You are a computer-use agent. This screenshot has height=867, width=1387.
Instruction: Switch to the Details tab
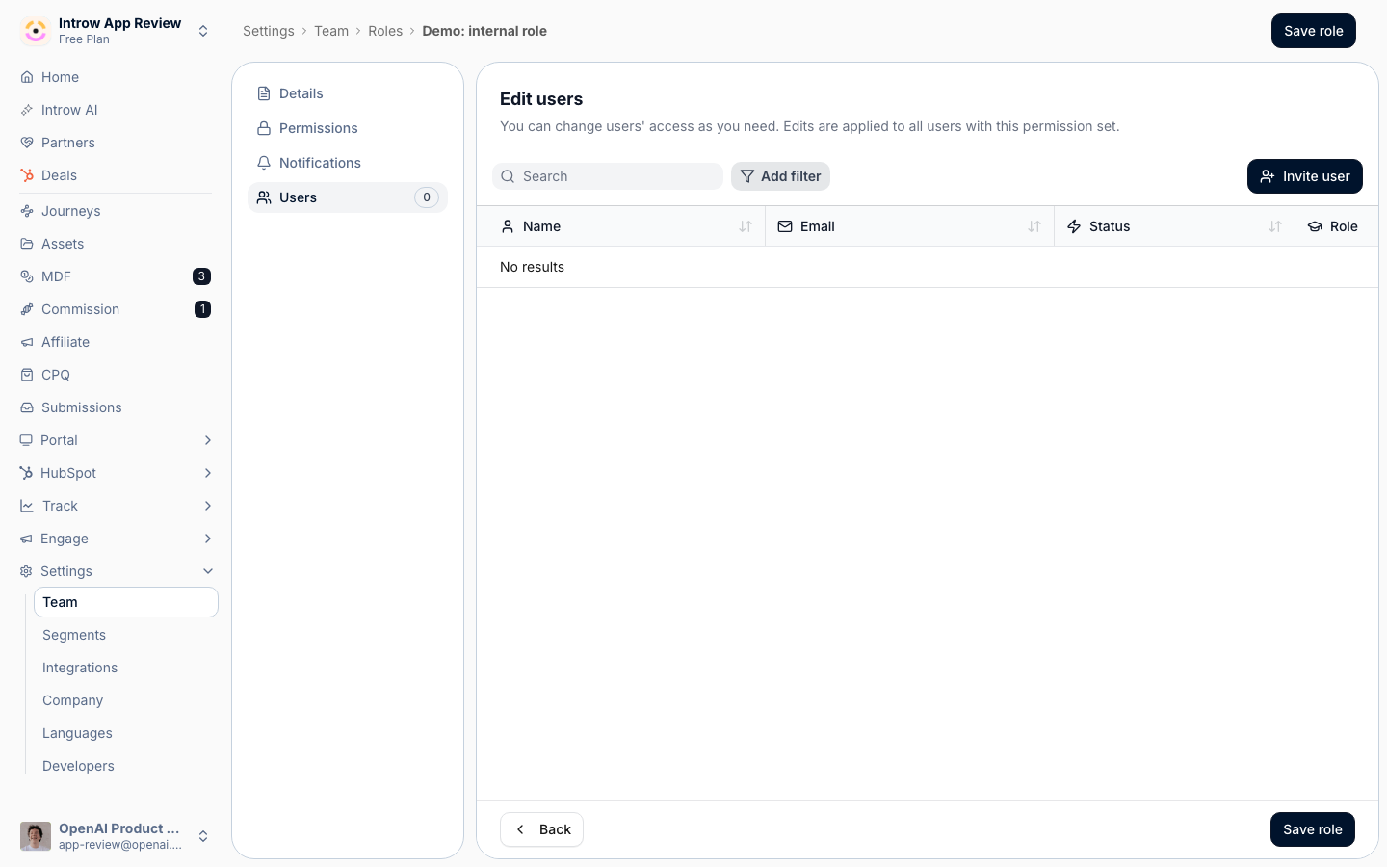[348, 93]
